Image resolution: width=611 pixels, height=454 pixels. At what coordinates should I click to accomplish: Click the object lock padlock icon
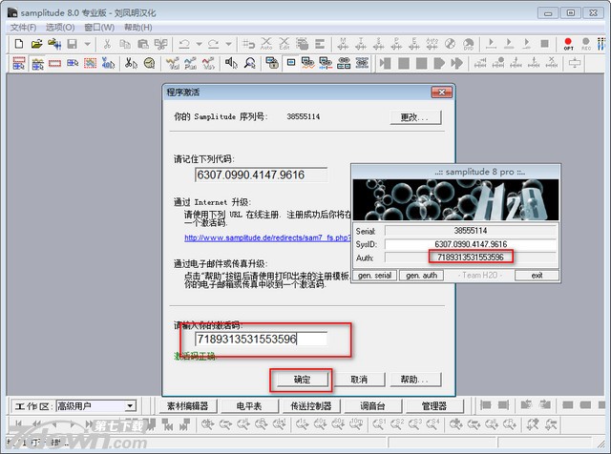pos(272,63)
